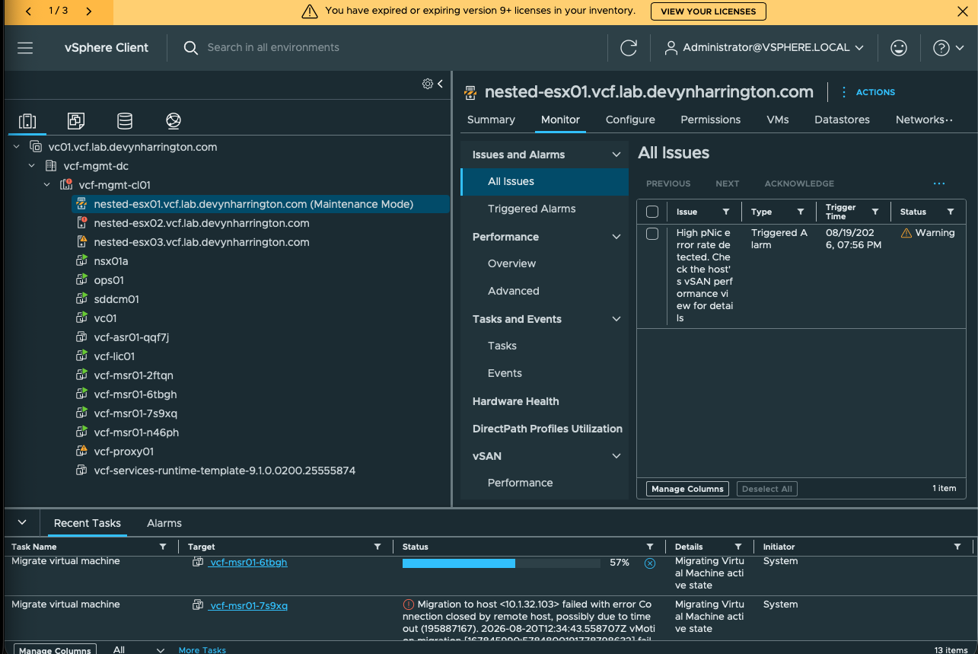Screen dimensions: 978x654
Task: Select the Hosts and Clusters inventory icon
Action: click(x=27, y=120)
